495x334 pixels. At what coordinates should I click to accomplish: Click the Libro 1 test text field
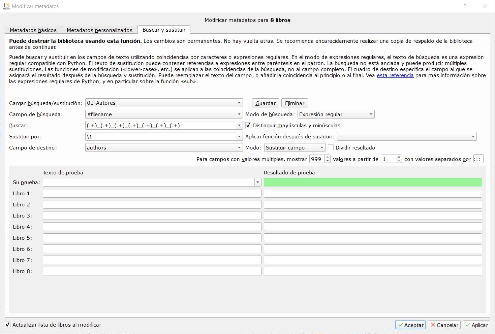[x=152, y=193]
